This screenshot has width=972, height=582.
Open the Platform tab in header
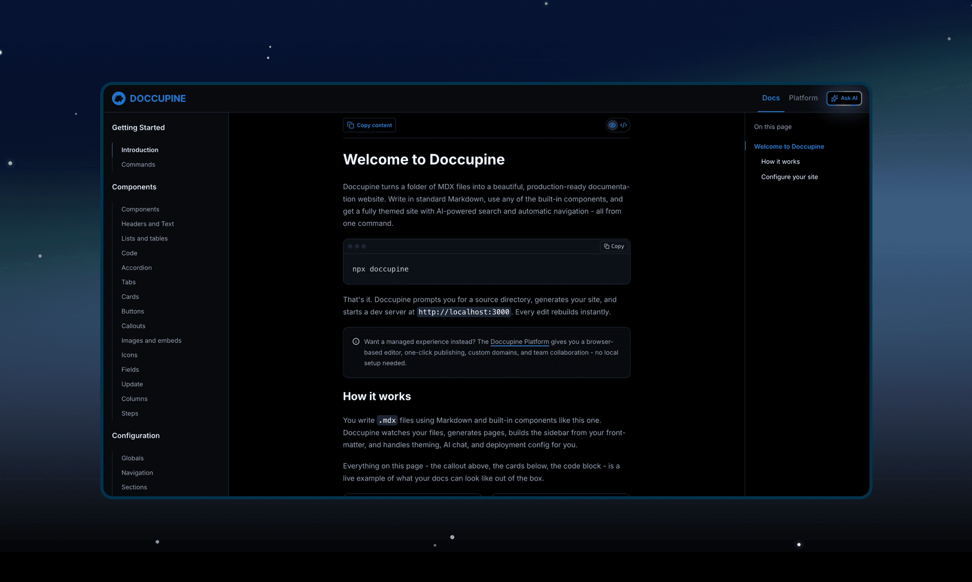click(x=803, y=98)
